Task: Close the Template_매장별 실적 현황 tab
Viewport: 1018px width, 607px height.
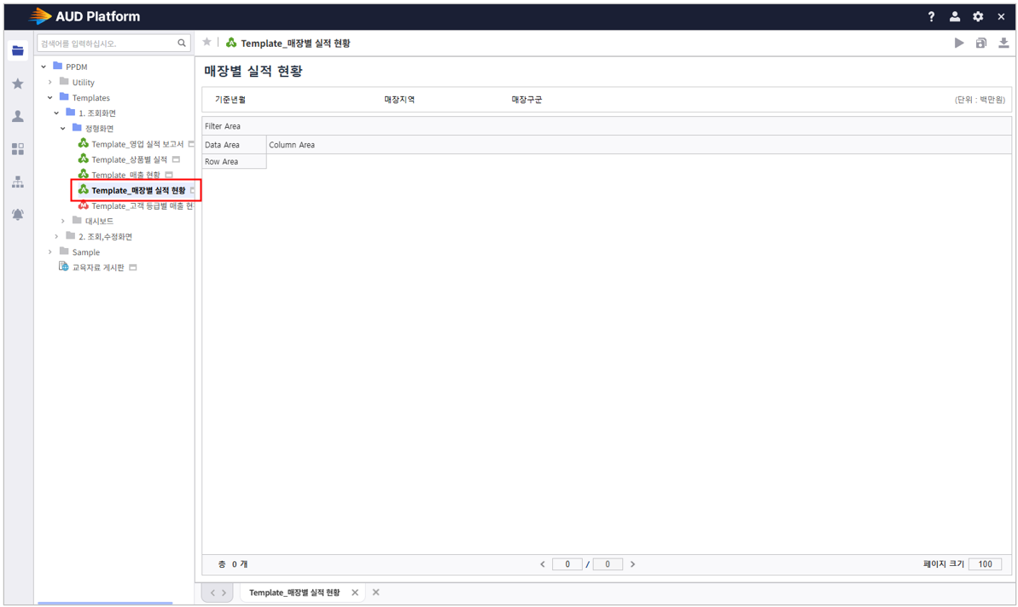Action: pyautogui.click(x=354, y=593)
